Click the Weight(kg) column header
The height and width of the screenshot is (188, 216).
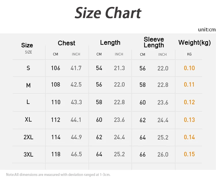(194, 43)
